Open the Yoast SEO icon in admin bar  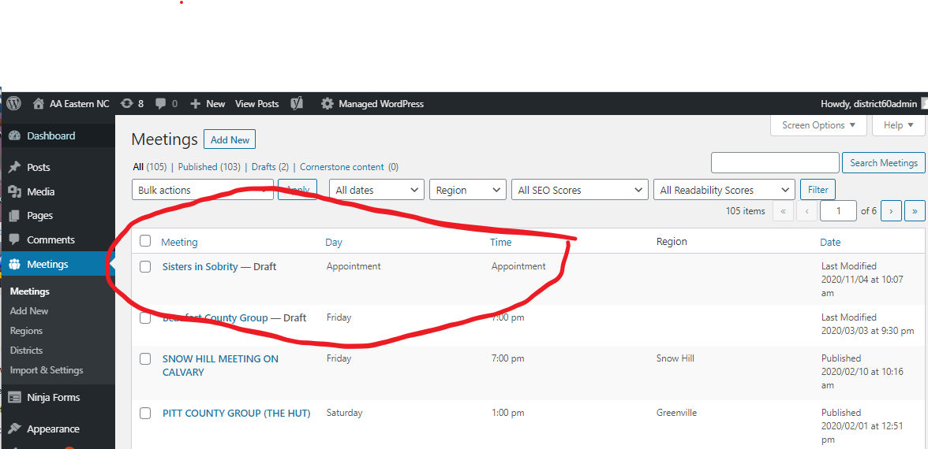[297, 104]
